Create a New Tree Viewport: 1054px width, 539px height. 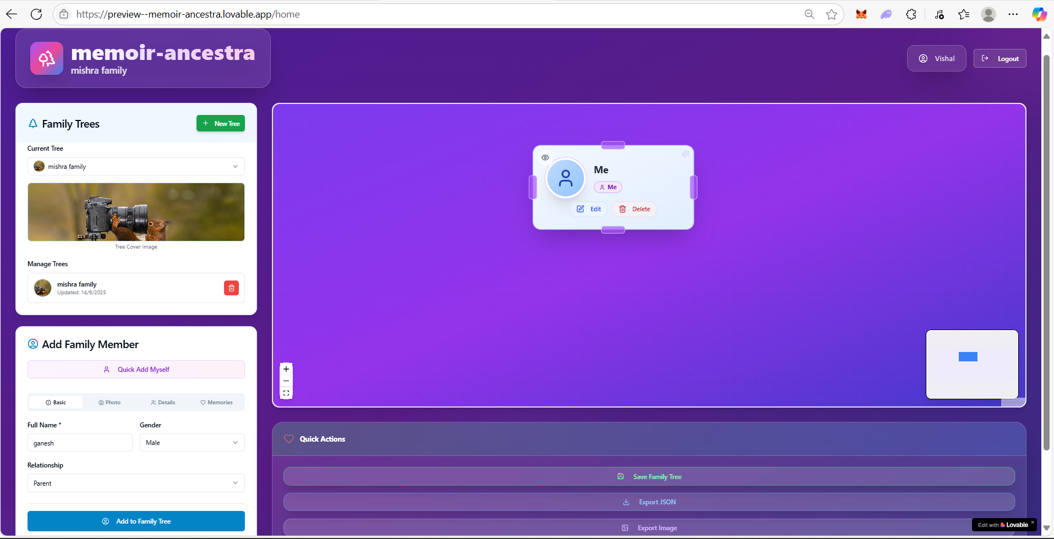(221, 124)
